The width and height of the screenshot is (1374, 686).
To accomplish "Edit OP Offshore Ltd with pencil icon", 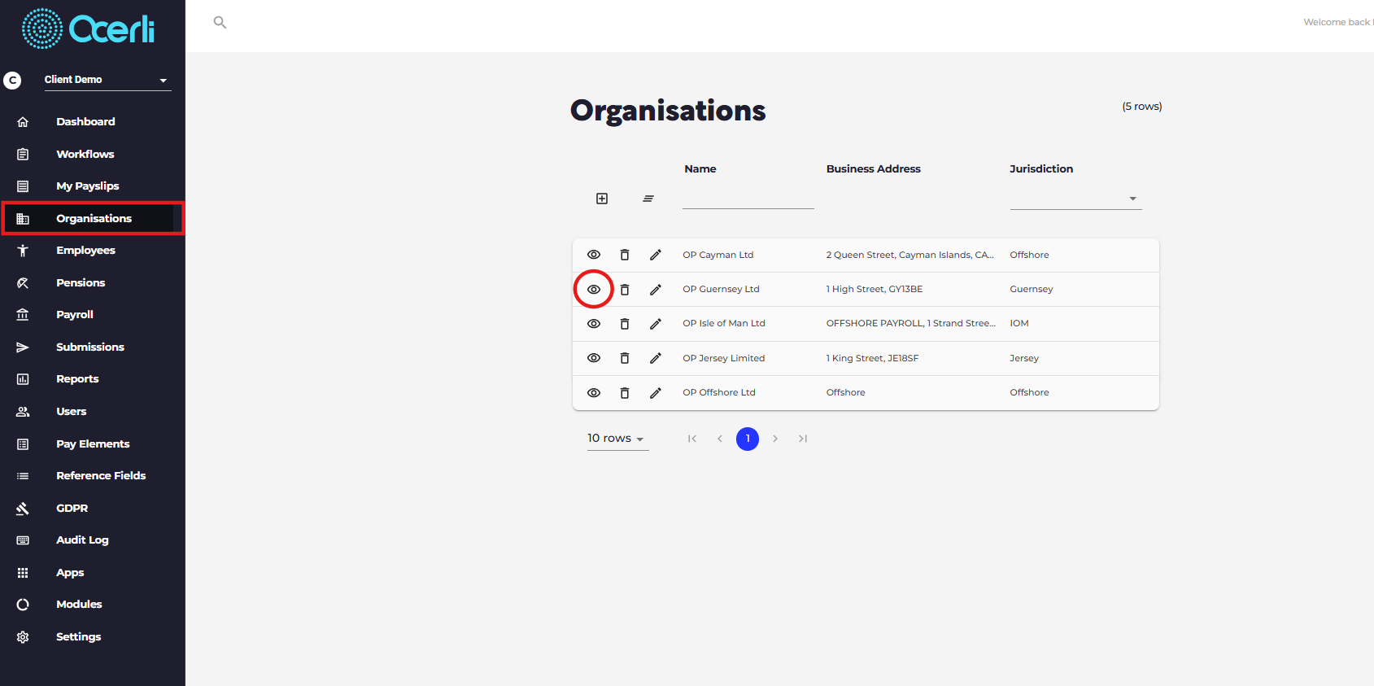I will coord(656,393).
